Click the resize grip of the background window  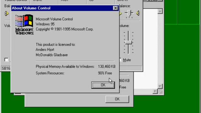[x=161, y=92]
